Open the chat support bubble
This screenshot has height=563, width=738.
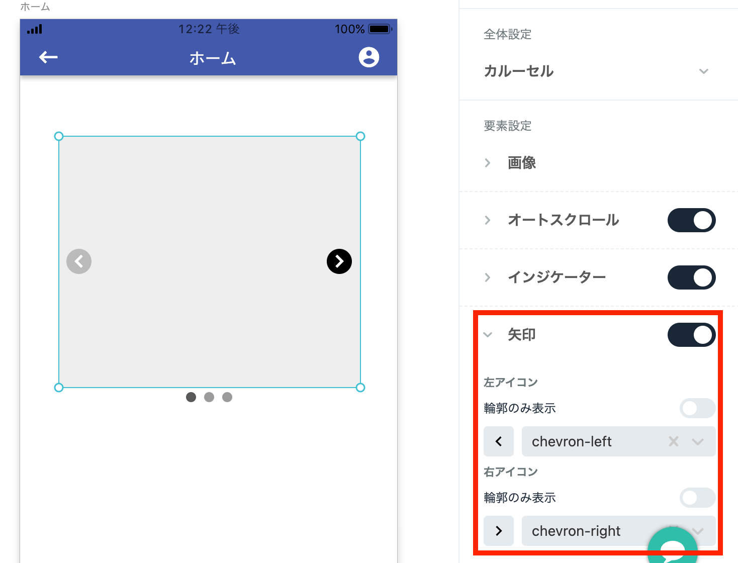point(673,549)
